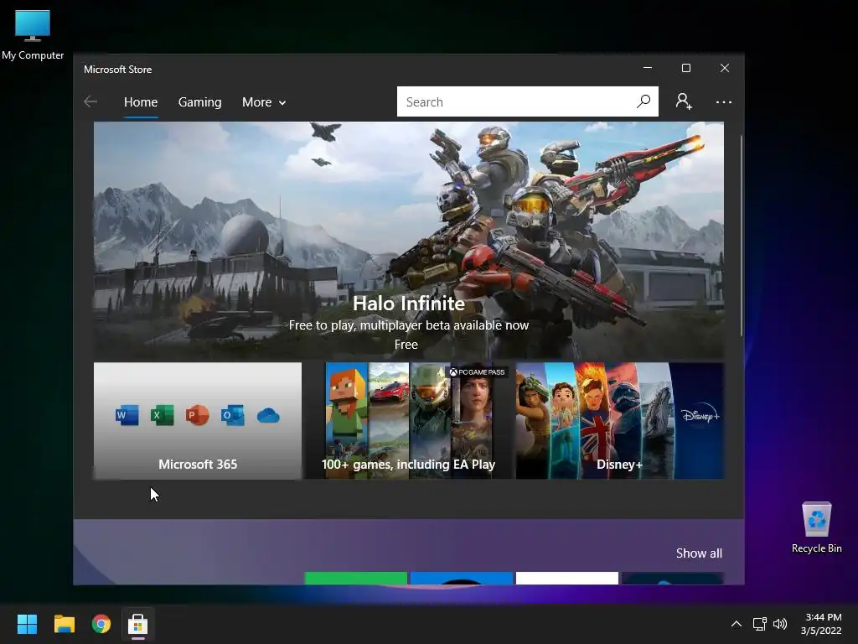The height and width of the screenshot is (644, 858).
Task: Click the Microsoft Store taskbar icon
Action: pyautogui.click(x=138, y=624)
